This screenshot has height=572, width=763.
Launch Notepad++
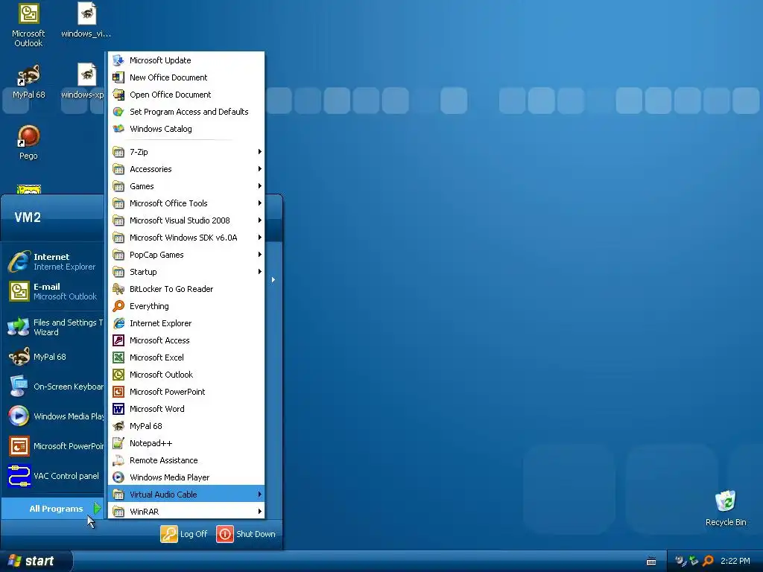186,443
